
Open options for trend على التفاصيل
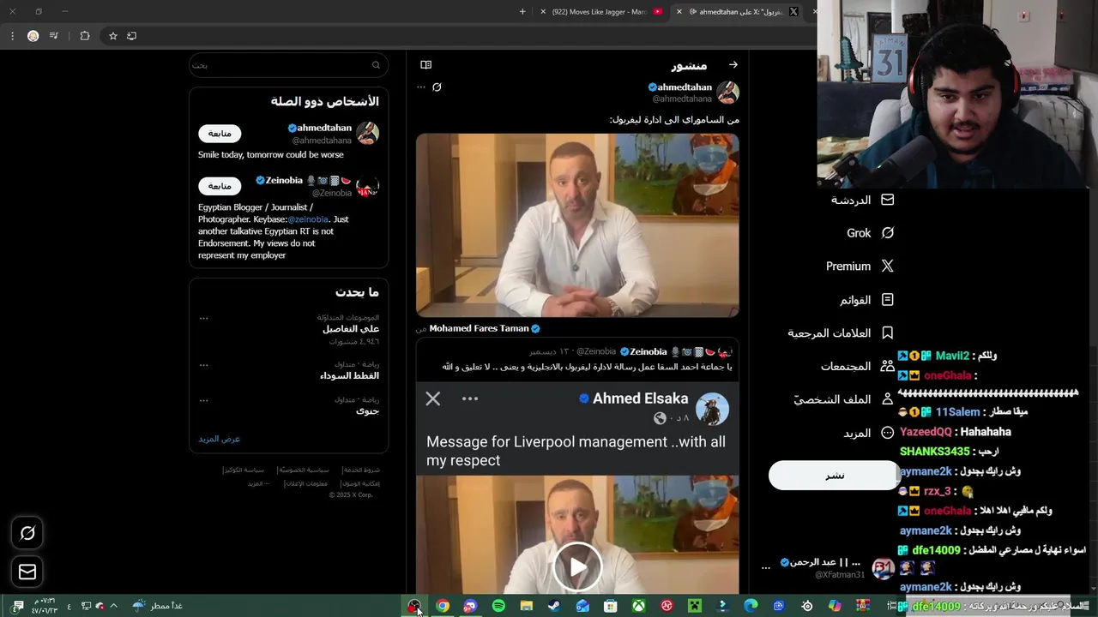click(x=203, y=318)
